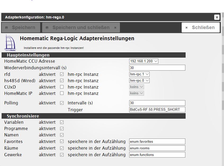Click the Adapterkonfiguration: hm-rega.0 title text
Viewport: 224px width, 166px height.
[35, 17]
